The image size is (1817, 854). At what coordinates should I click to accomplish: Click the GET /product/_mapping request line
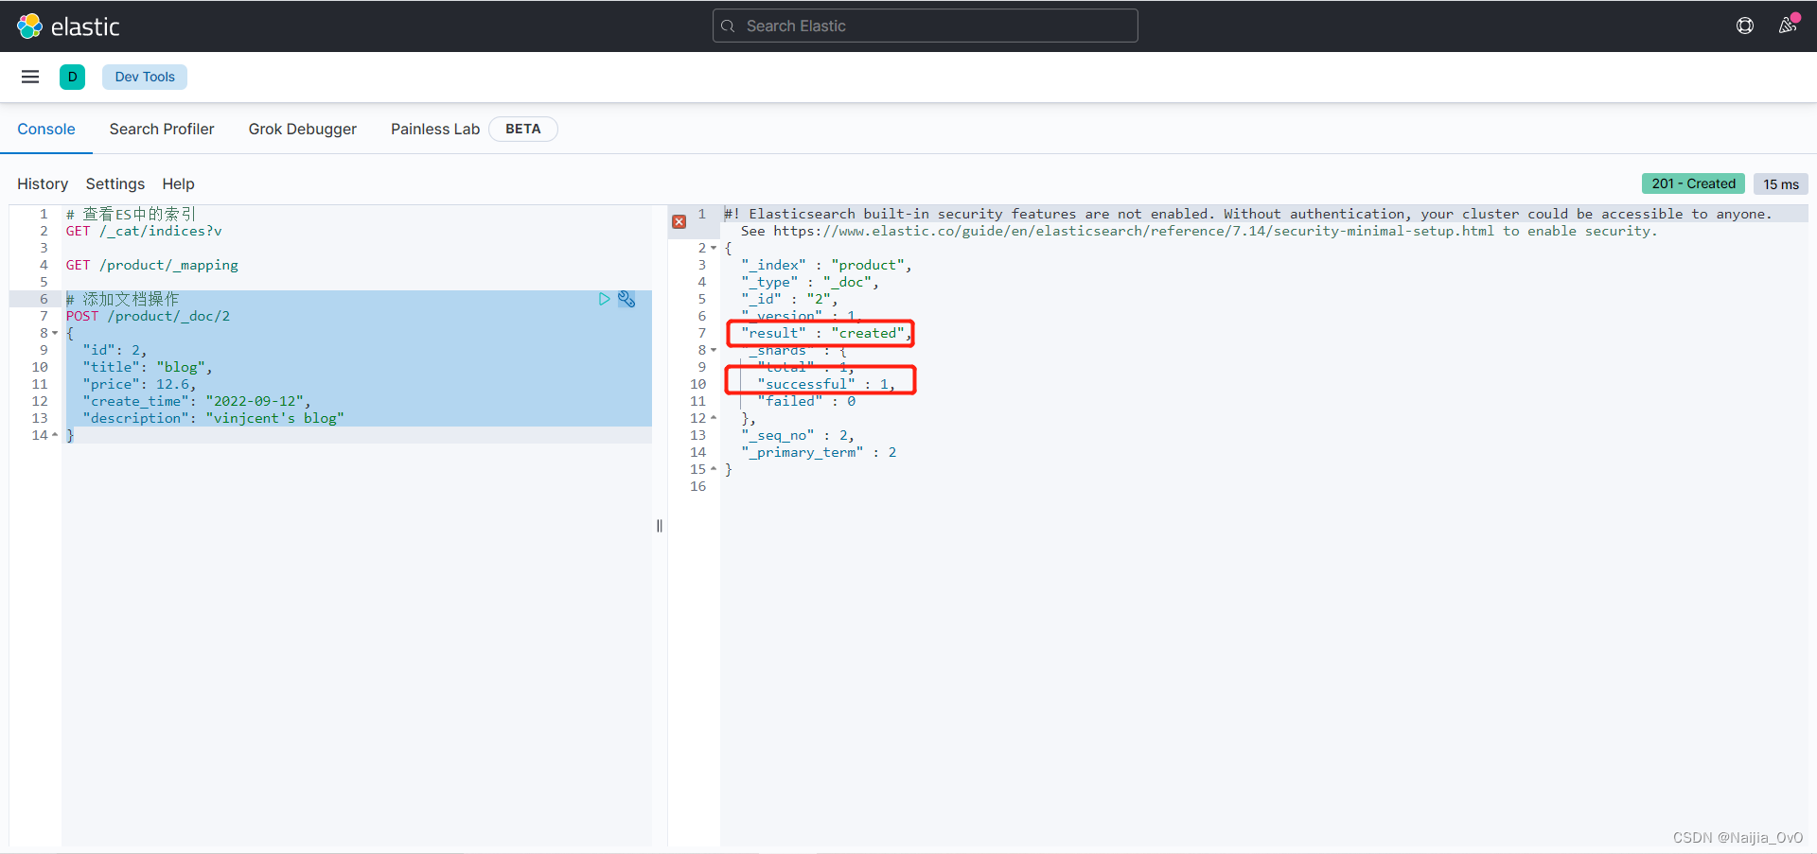tap(152, 265)
